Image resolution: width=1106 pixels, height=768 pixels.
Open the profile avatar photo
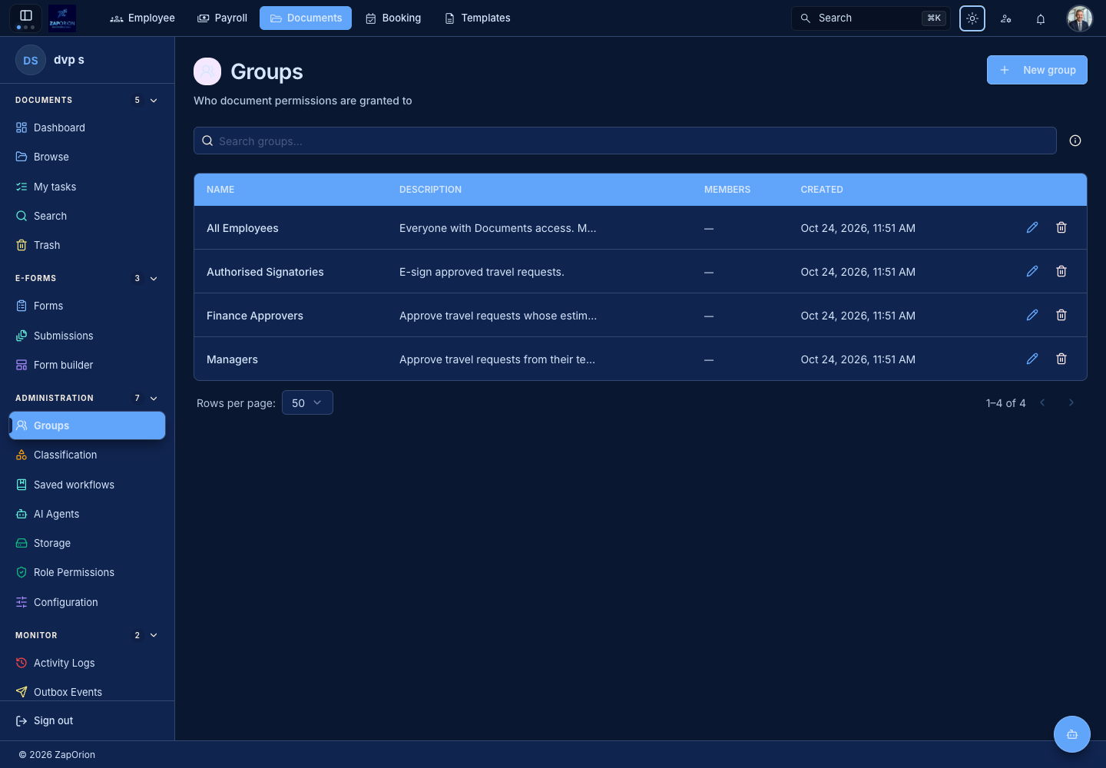point(1080,18)
